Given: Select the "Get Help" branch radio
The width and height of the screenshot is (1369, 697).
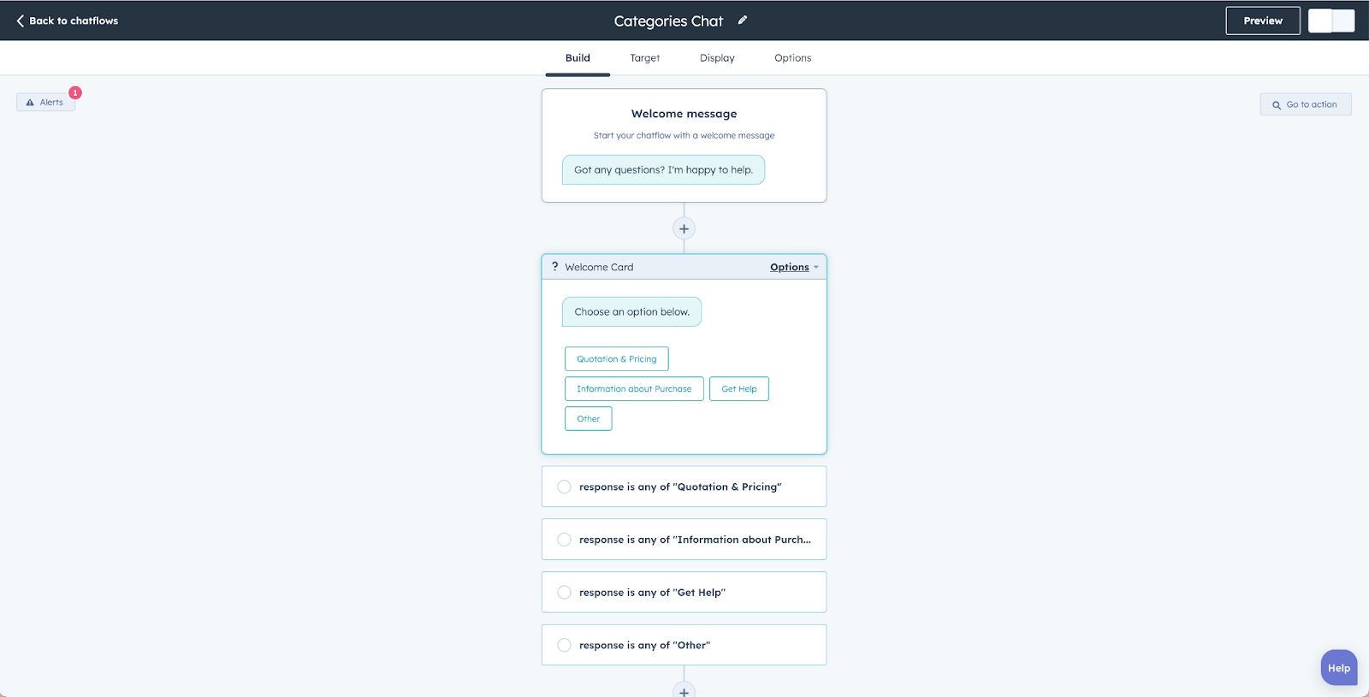Looking at the screenshot, I should (564, 593).
